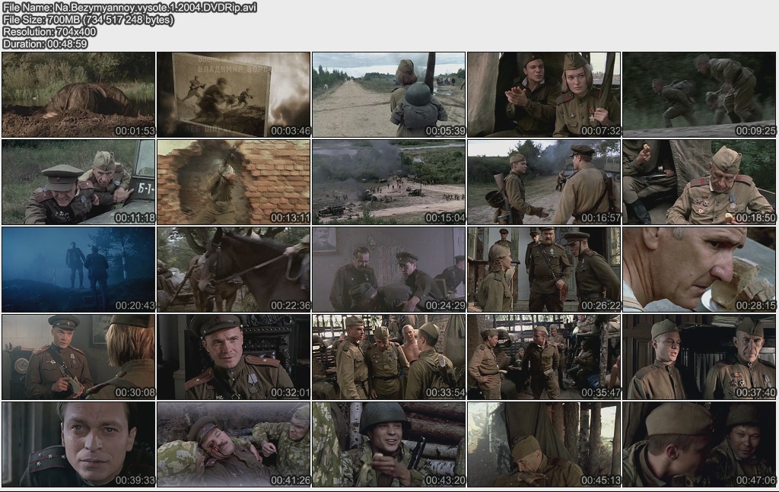Click the aerial battlefield frame 00:15:04
The image size is (779, 492).
pyautogui.click(x=389, y=182)
